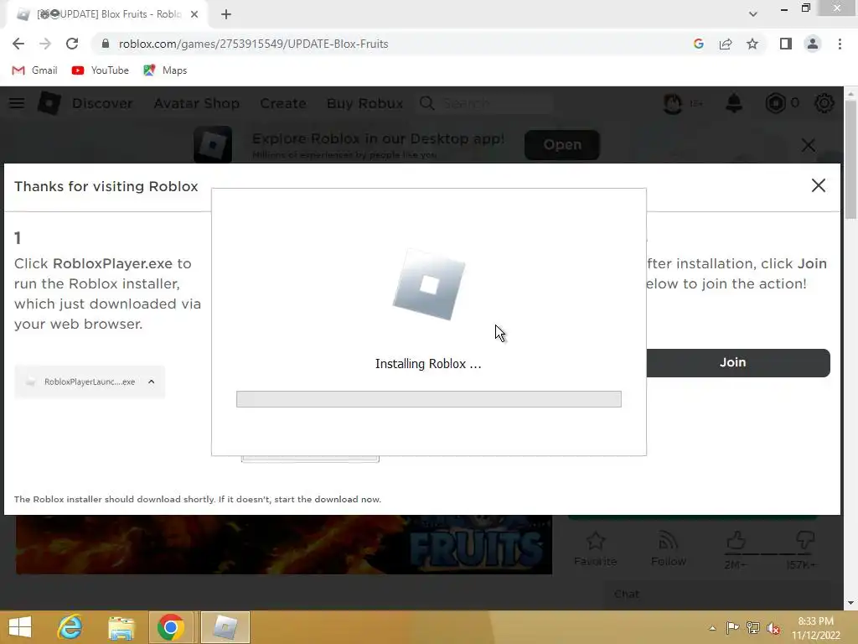Screen dimensions: 858x644
Task: Close the Blox Fruits browser tab
Action: pyautogui.click(x=194, y=14)
